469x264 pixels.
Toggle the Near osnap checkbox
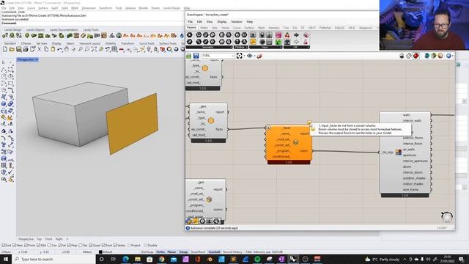point(15,245)
